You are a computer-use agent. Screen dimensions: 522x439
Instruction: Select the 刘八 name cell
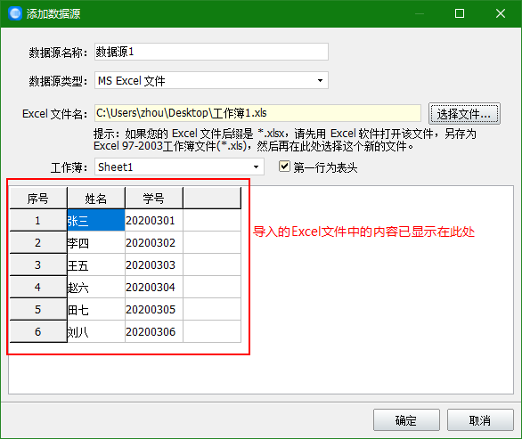coord(96,331)
